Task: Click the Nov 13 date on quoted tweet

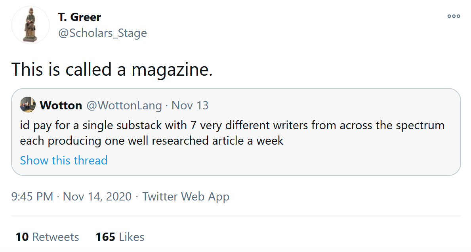Action: (190, 105)
